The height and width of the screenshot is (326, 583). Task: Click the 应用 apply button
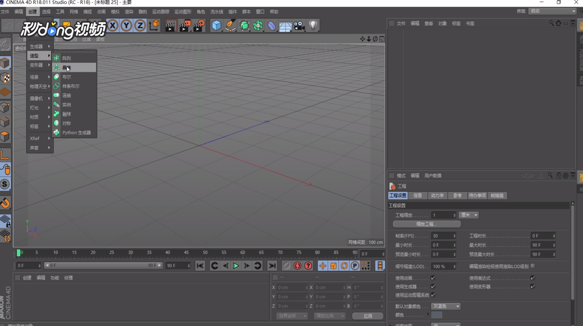(368, 316)
